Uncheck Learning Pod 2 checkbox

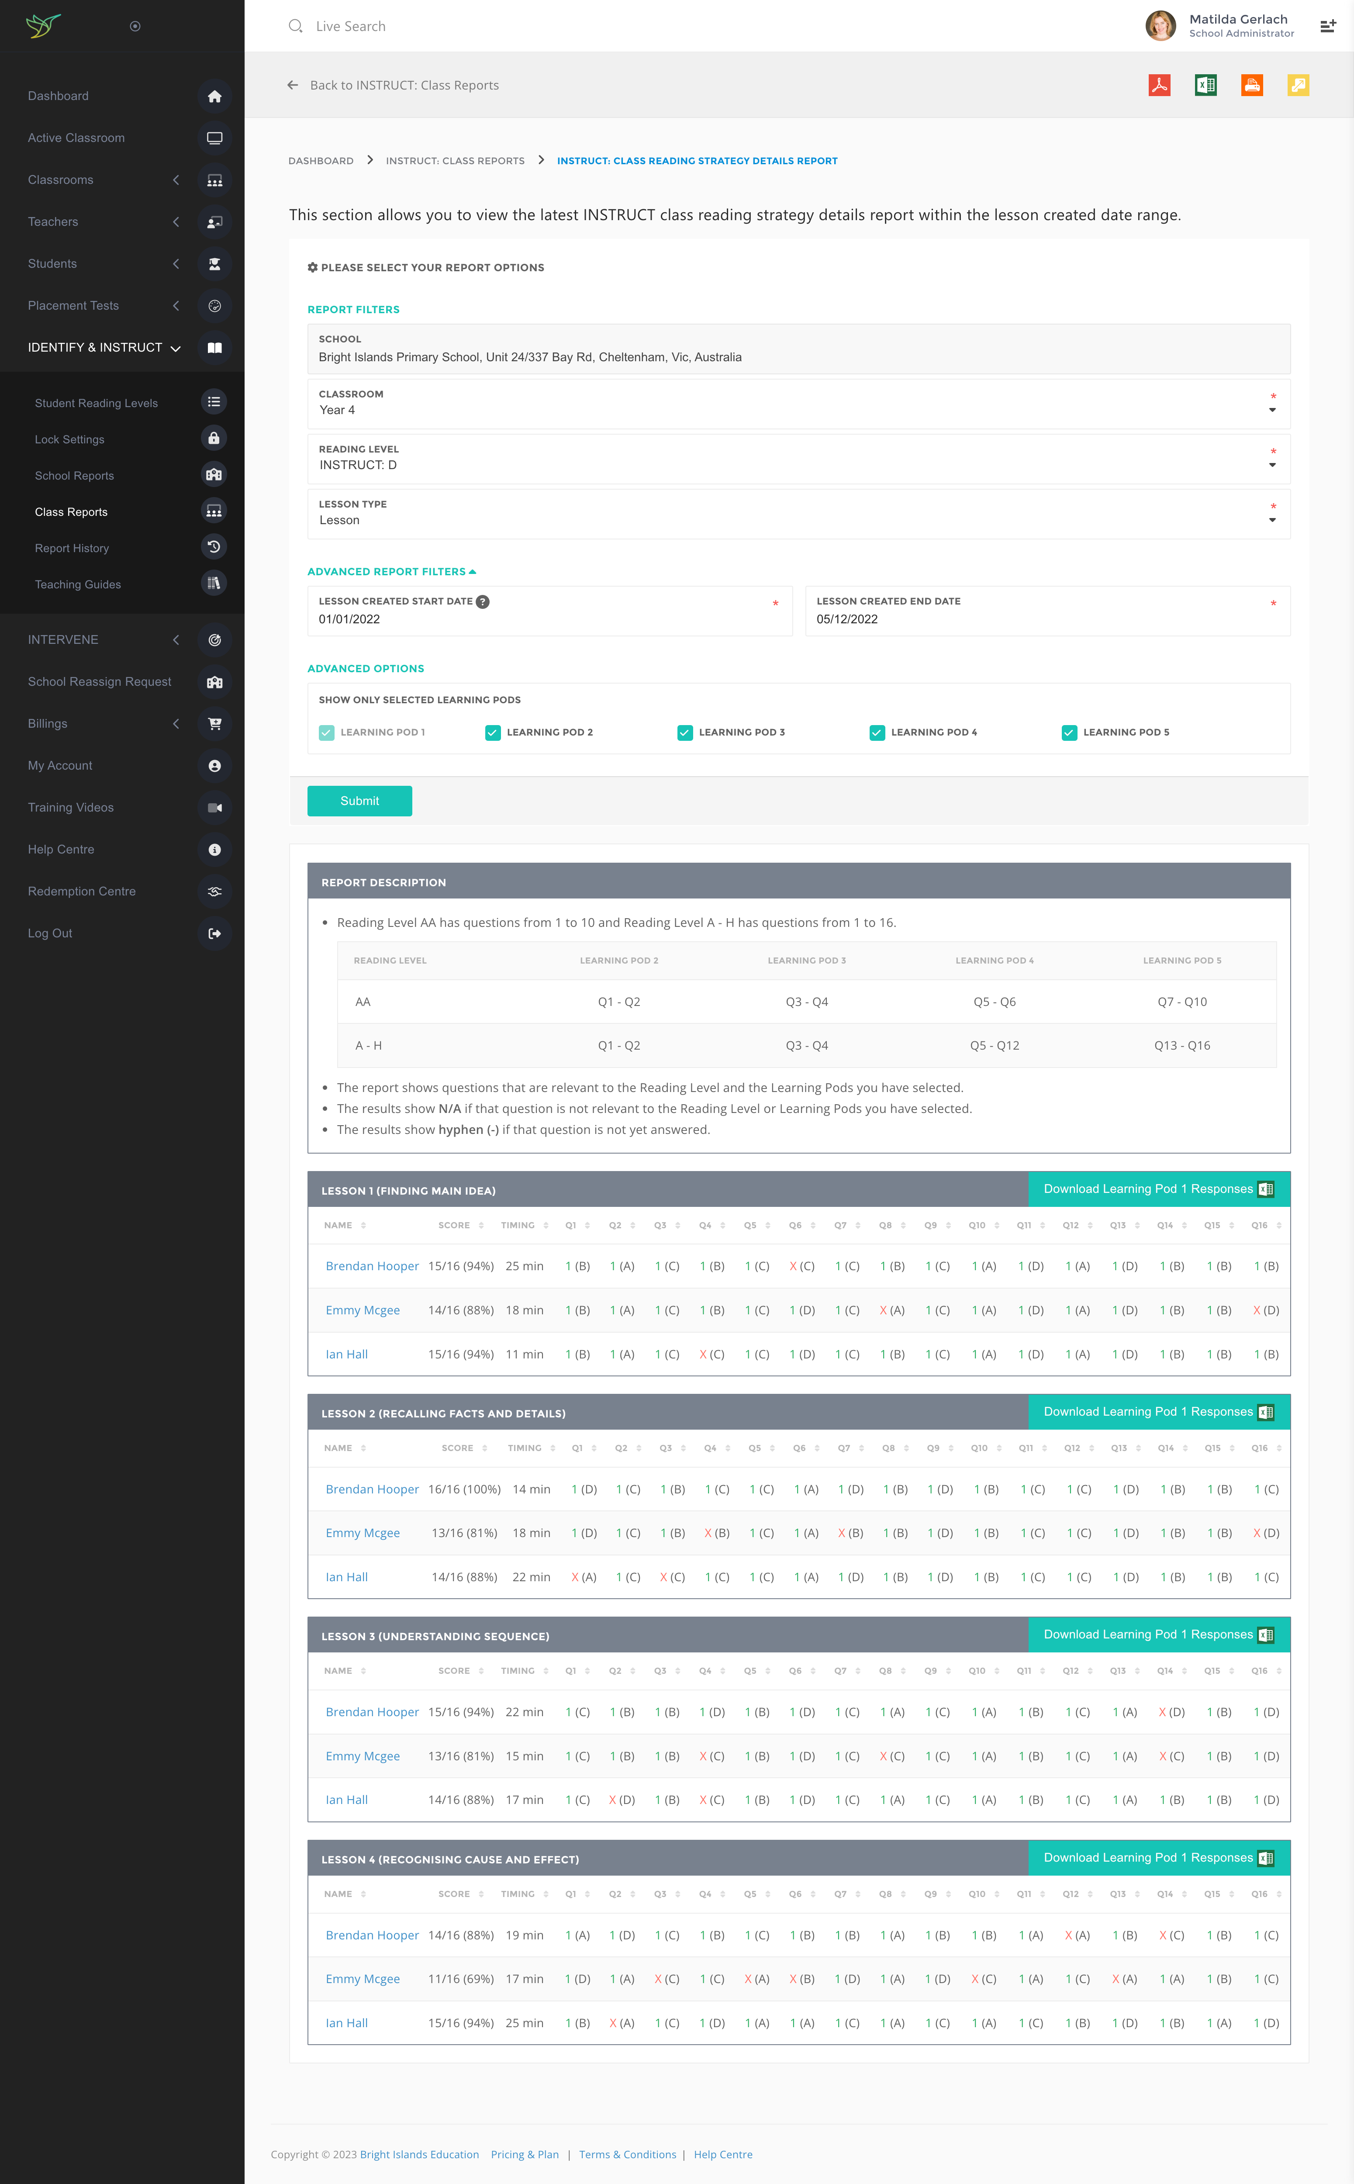(x=493, y=733)
